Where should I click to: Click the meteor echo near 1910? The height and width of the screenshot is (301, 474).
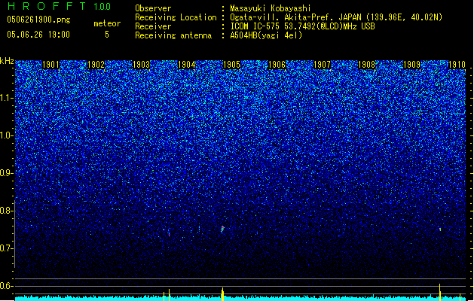(x=440, y=230)
